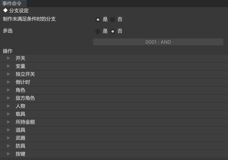Open the 武器 operation row
This screenshot has width=228, height=160.
pyautogui.click(x=20, y=138)
